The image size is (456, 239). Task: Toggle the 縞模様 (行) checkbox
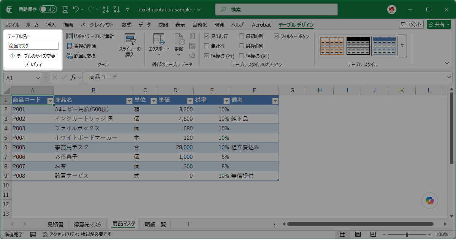tap(207, 56)
